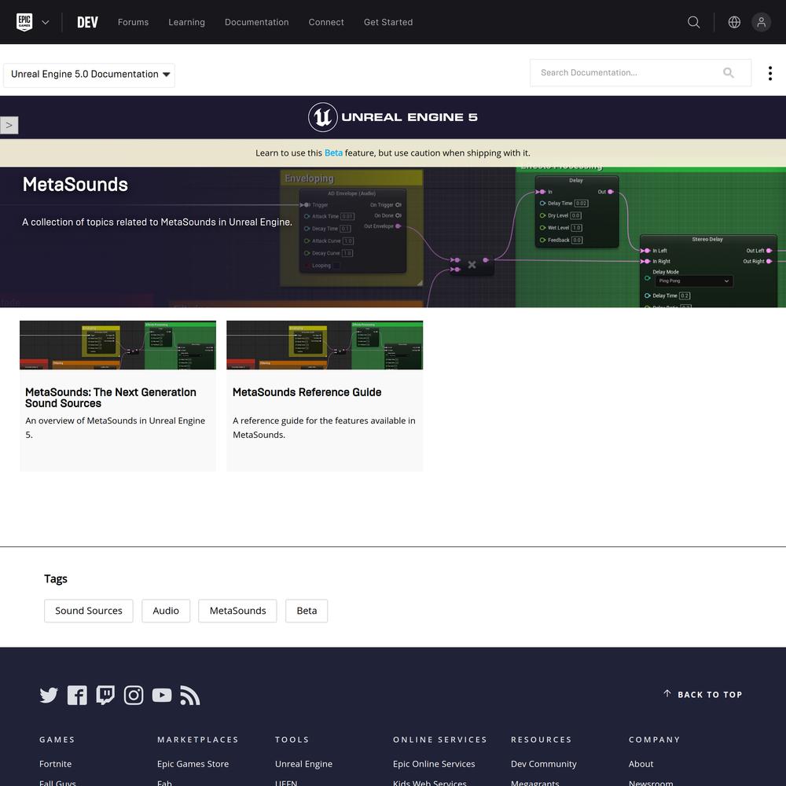
Task: Open the Fortnite footer link
Action: [55, 763]
